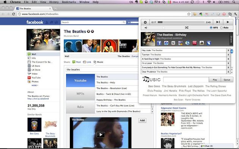The image size is (239, 149).
Task: Seek within the song progress bar
Action: click(x=181, y=22)
